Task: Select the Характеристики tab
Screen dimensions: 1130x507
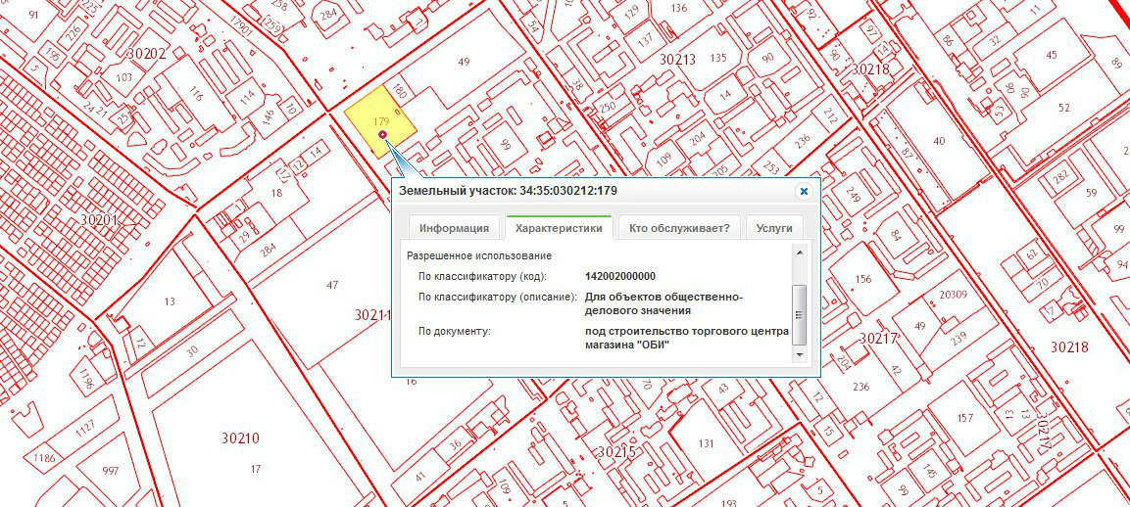Action: click(559, 228)
